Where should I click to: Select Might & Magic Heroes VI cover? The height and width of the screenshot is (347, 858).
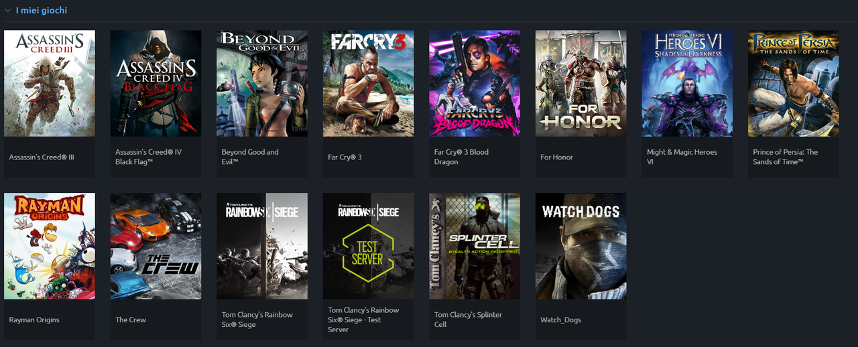(687, 84)
